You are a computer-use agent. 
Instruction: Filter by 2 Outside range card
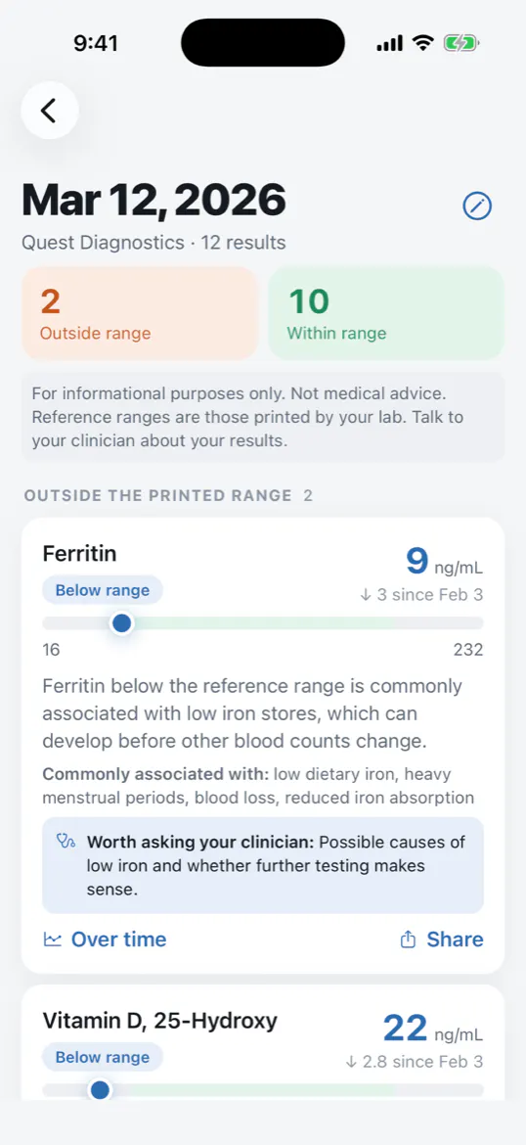[x=140, y=313]
